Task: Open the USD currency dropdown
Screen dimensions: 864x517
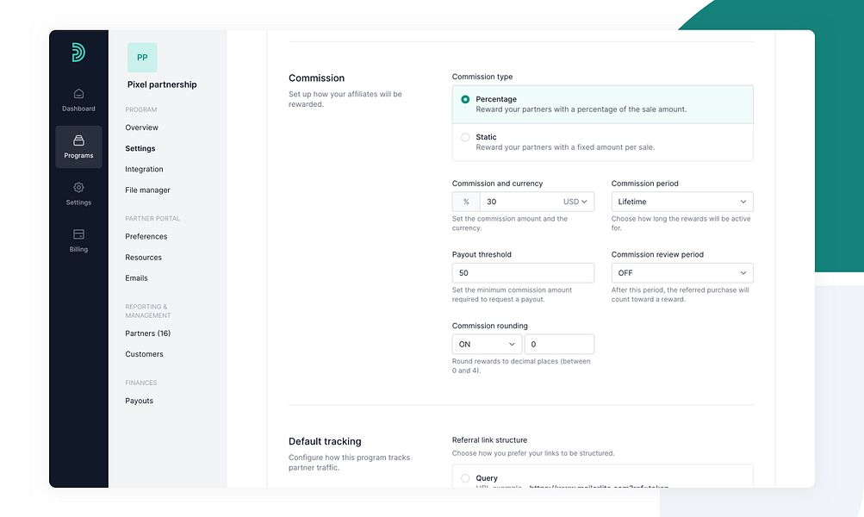Action: [x=575, y=202]
